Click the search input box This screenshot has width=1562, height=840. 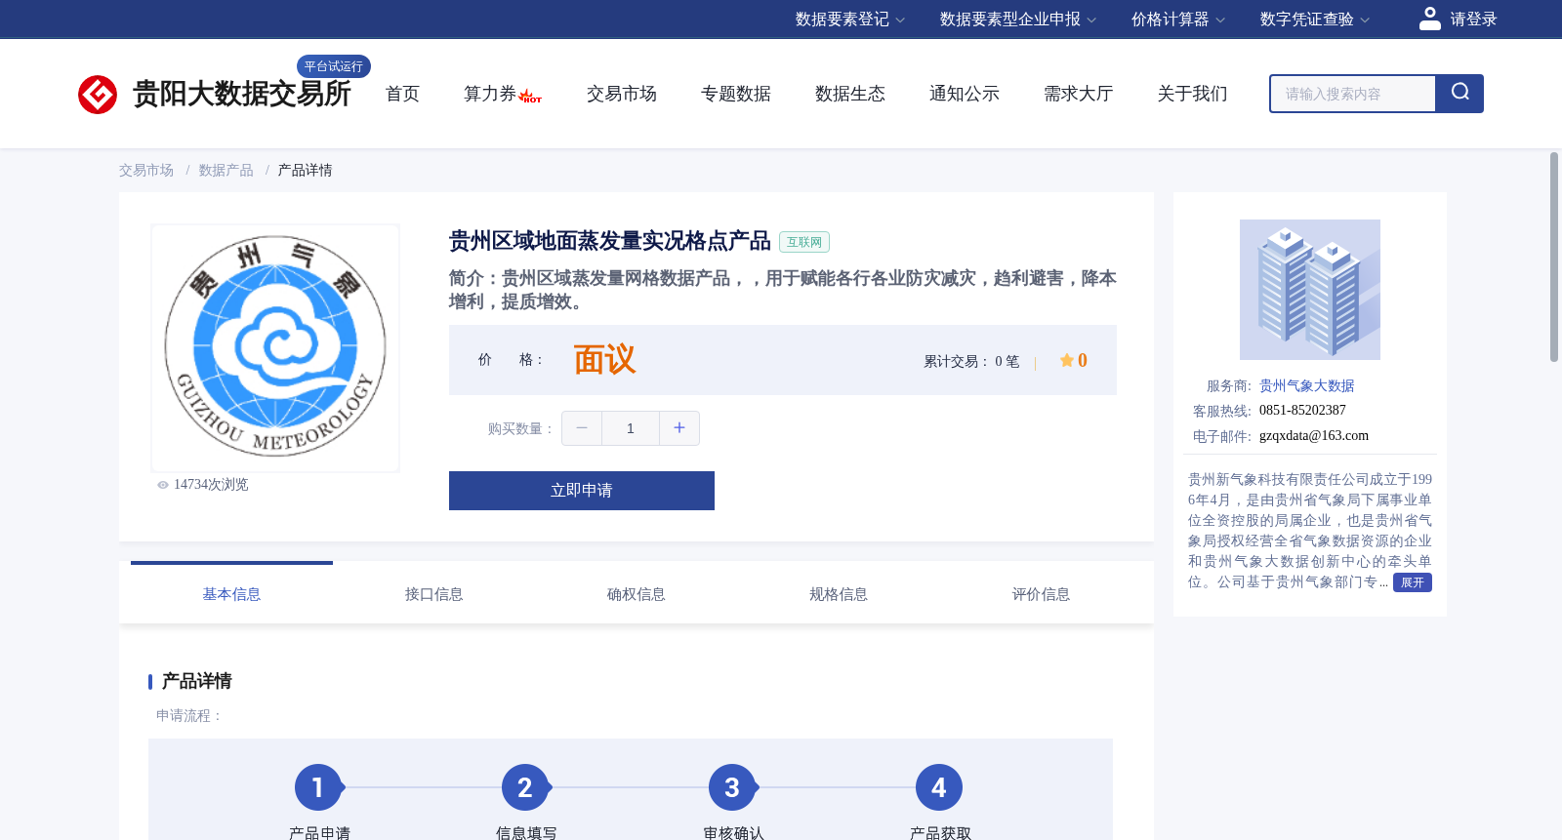[1353, 94]
